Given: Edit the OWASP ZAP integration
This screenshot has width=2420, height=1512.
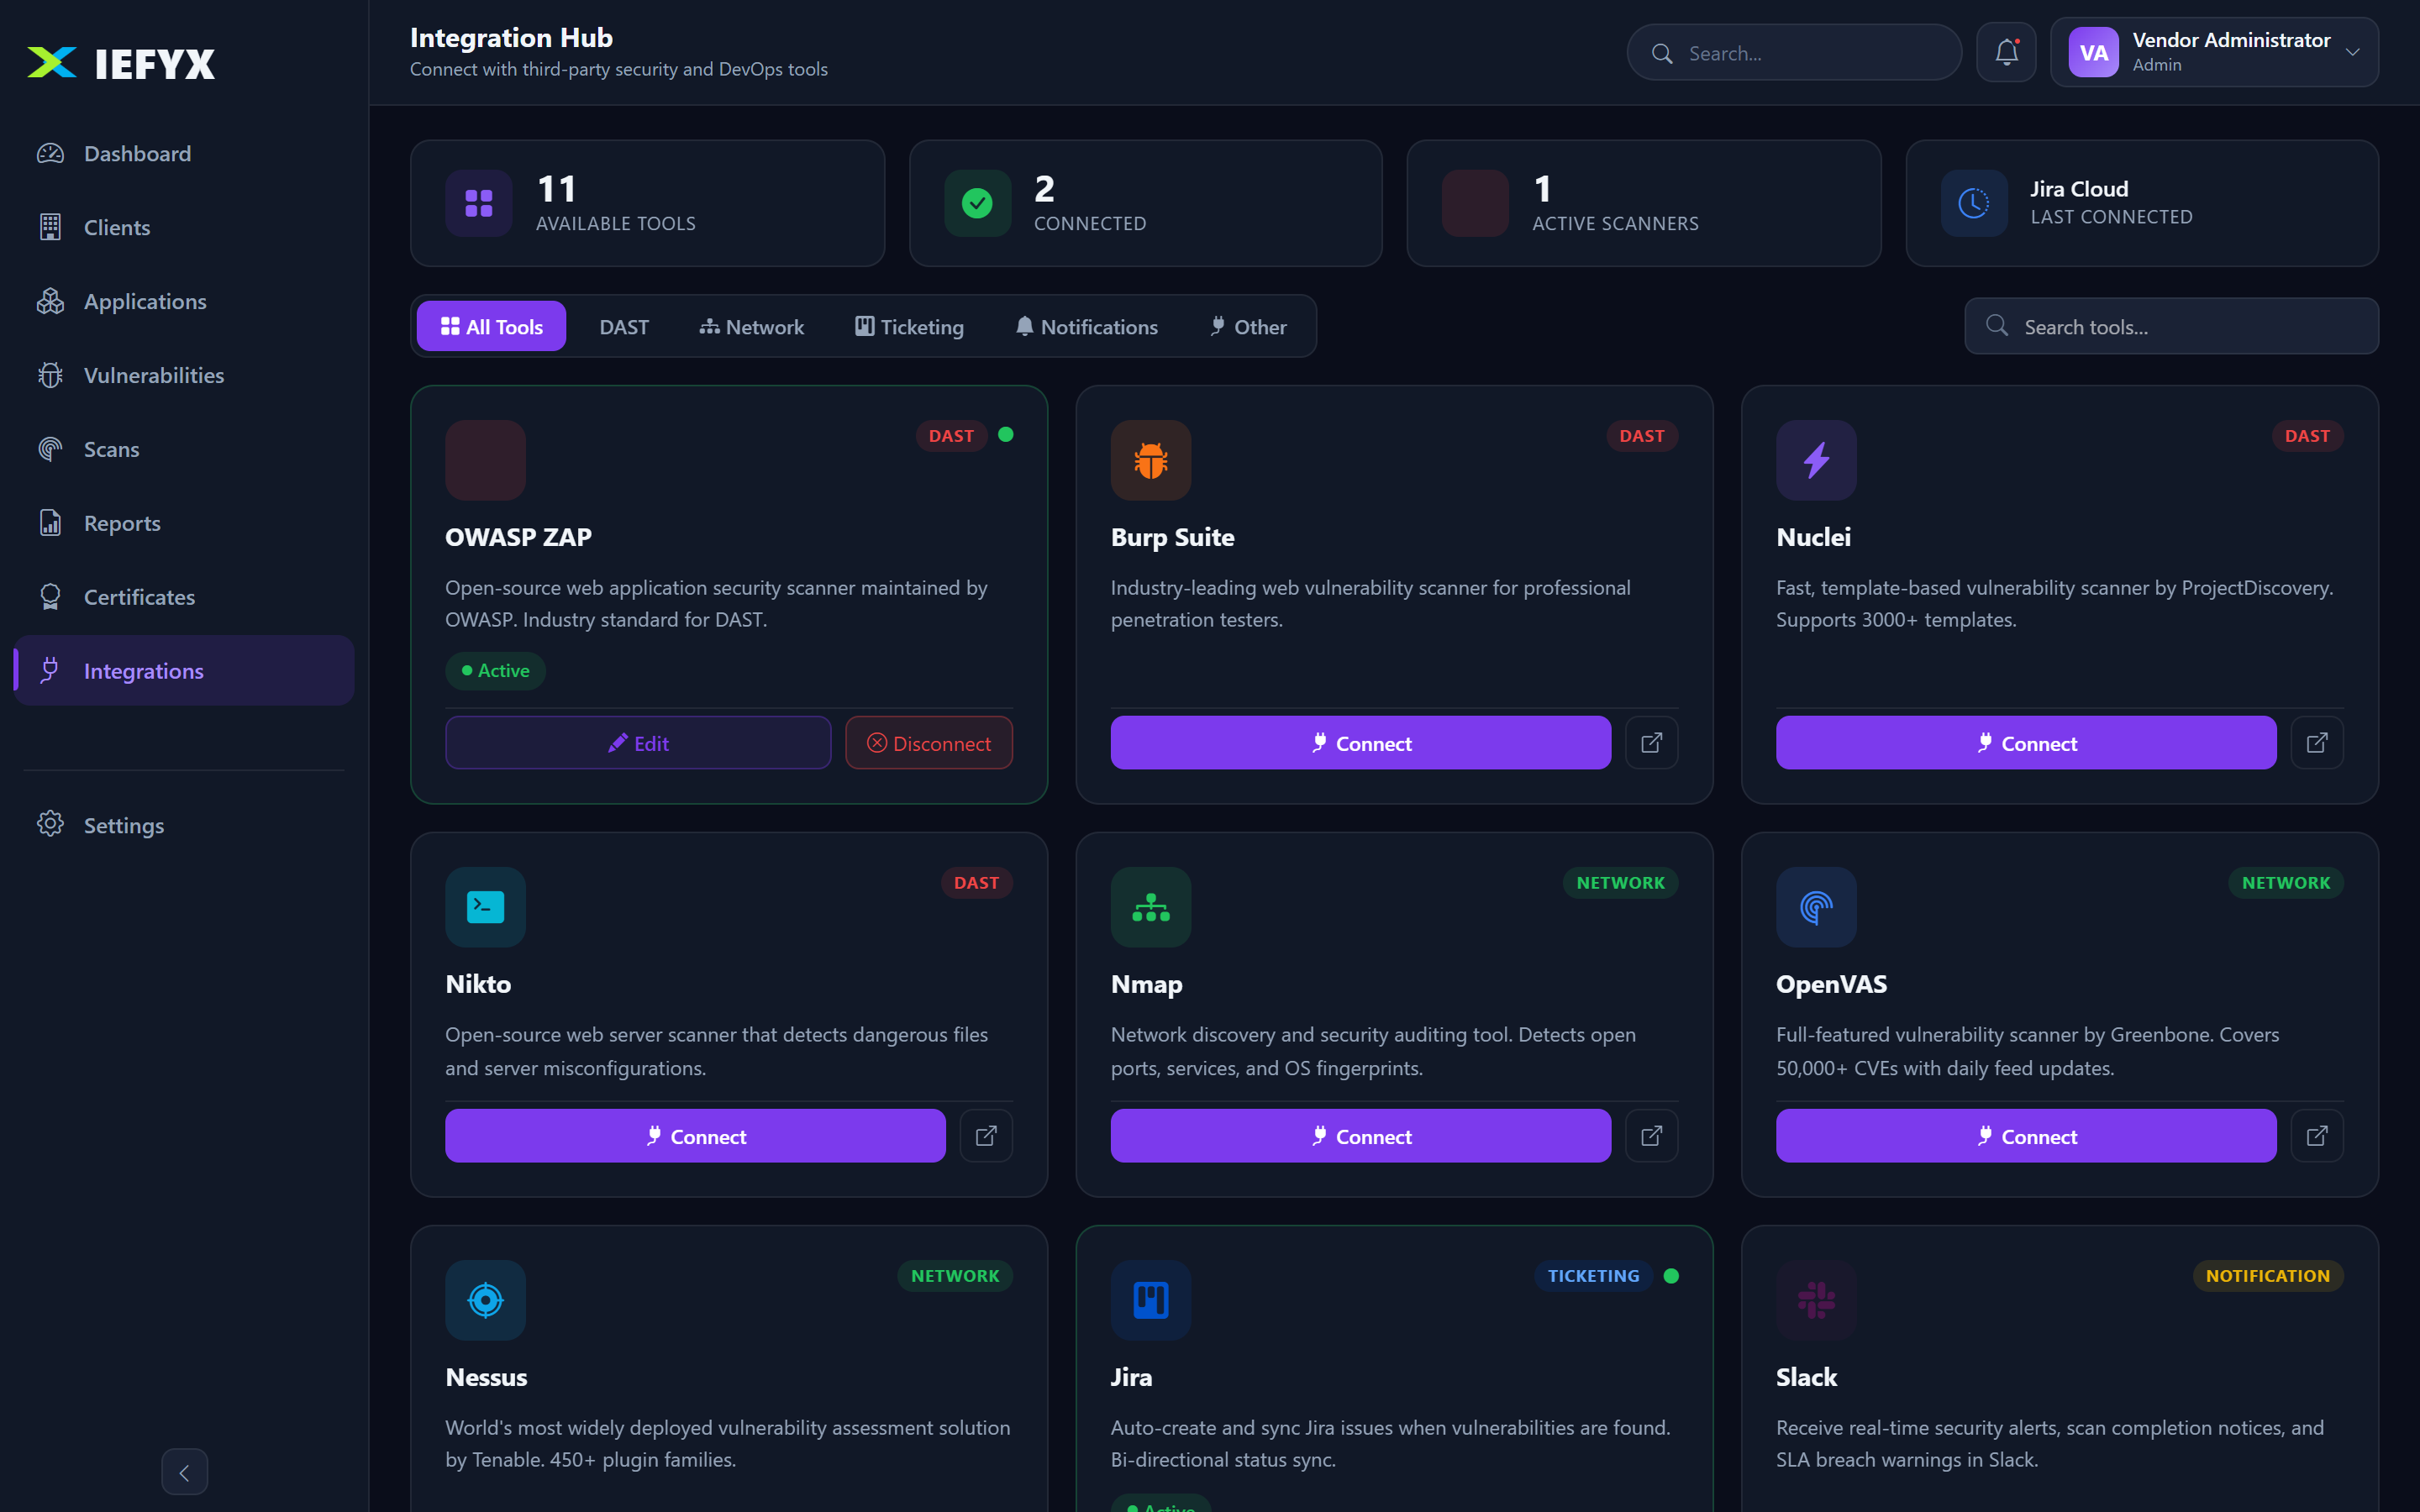Looking at the screenshot, I should pyautogui.click(x=638, y=743).
